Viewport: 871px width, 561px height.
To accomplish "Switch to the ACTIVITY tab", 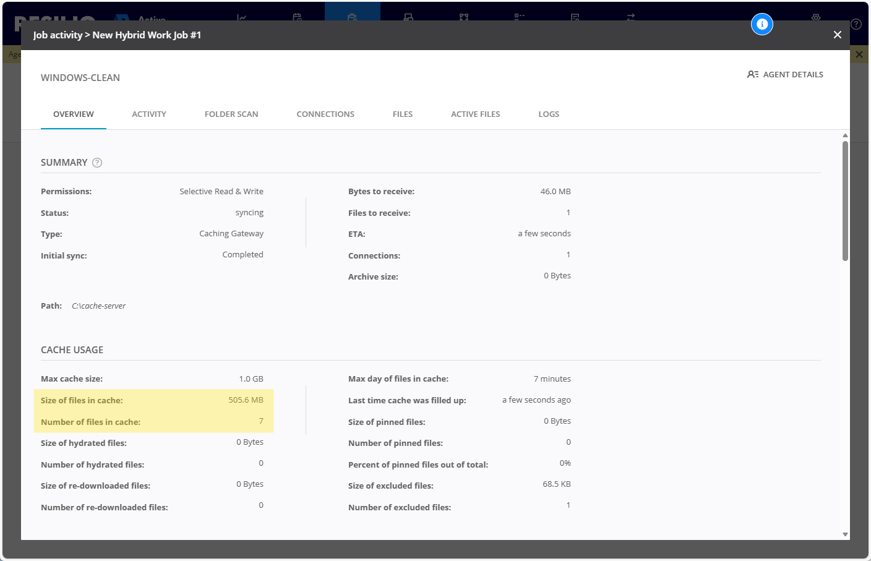I will click(149, 114).
